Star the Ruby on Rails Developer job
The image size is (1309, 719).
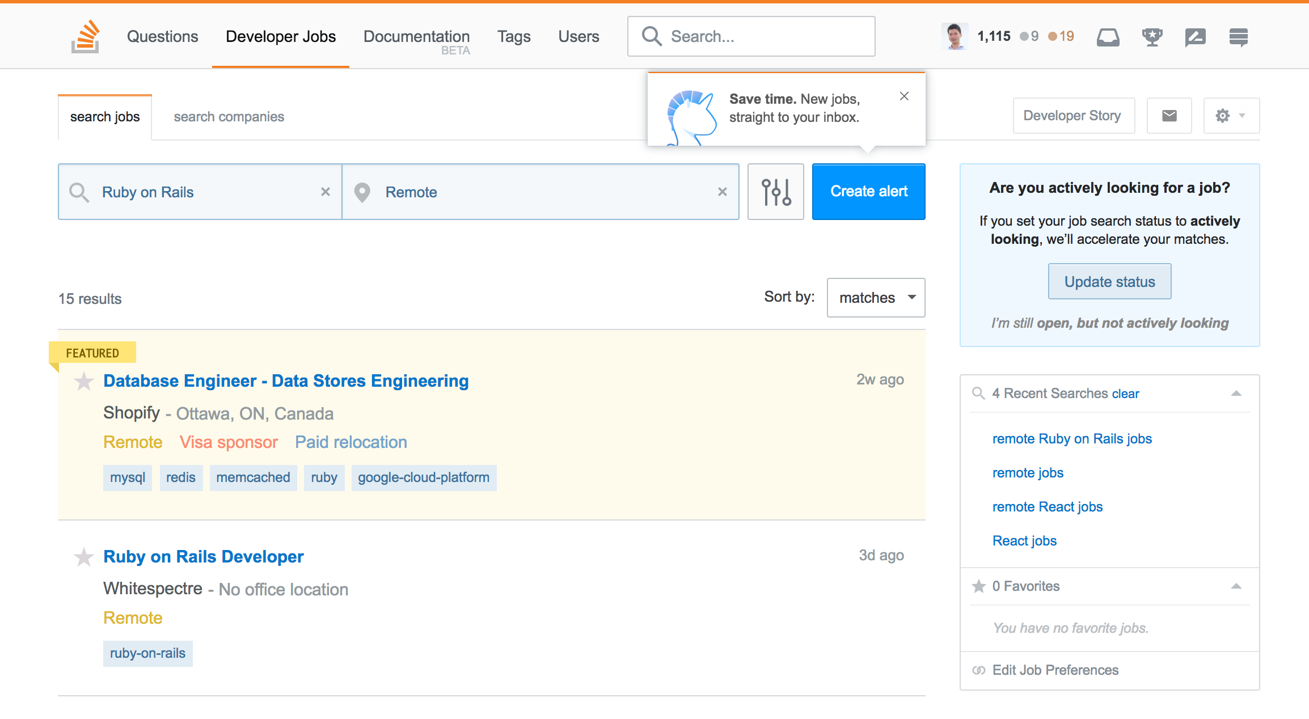pos(84,557)
